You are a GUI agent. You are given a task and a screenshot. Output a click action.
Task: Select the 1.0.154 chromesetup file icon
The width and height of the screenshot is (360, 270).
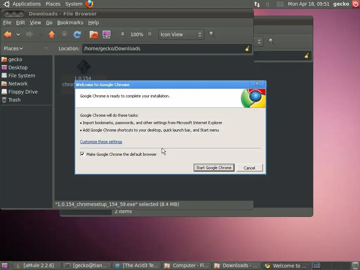(83, 67)
